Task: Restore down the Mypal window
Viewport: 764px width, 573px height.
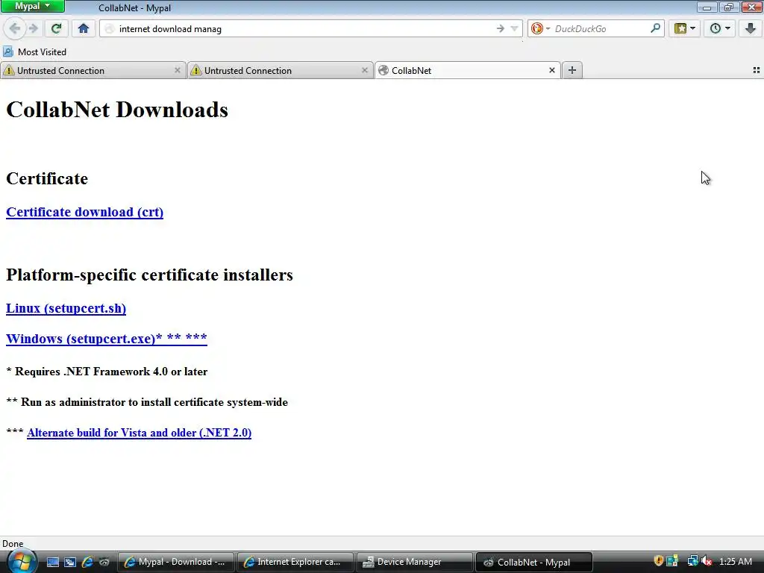Action: [x=728, y=7]
